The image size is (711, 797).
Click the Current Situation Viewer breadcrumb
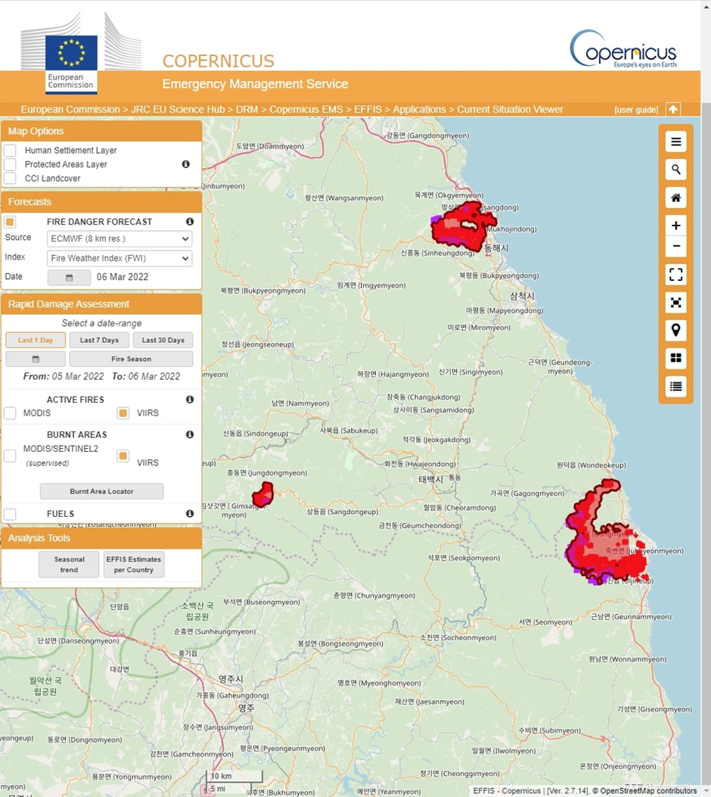click(x=510, y=109)
